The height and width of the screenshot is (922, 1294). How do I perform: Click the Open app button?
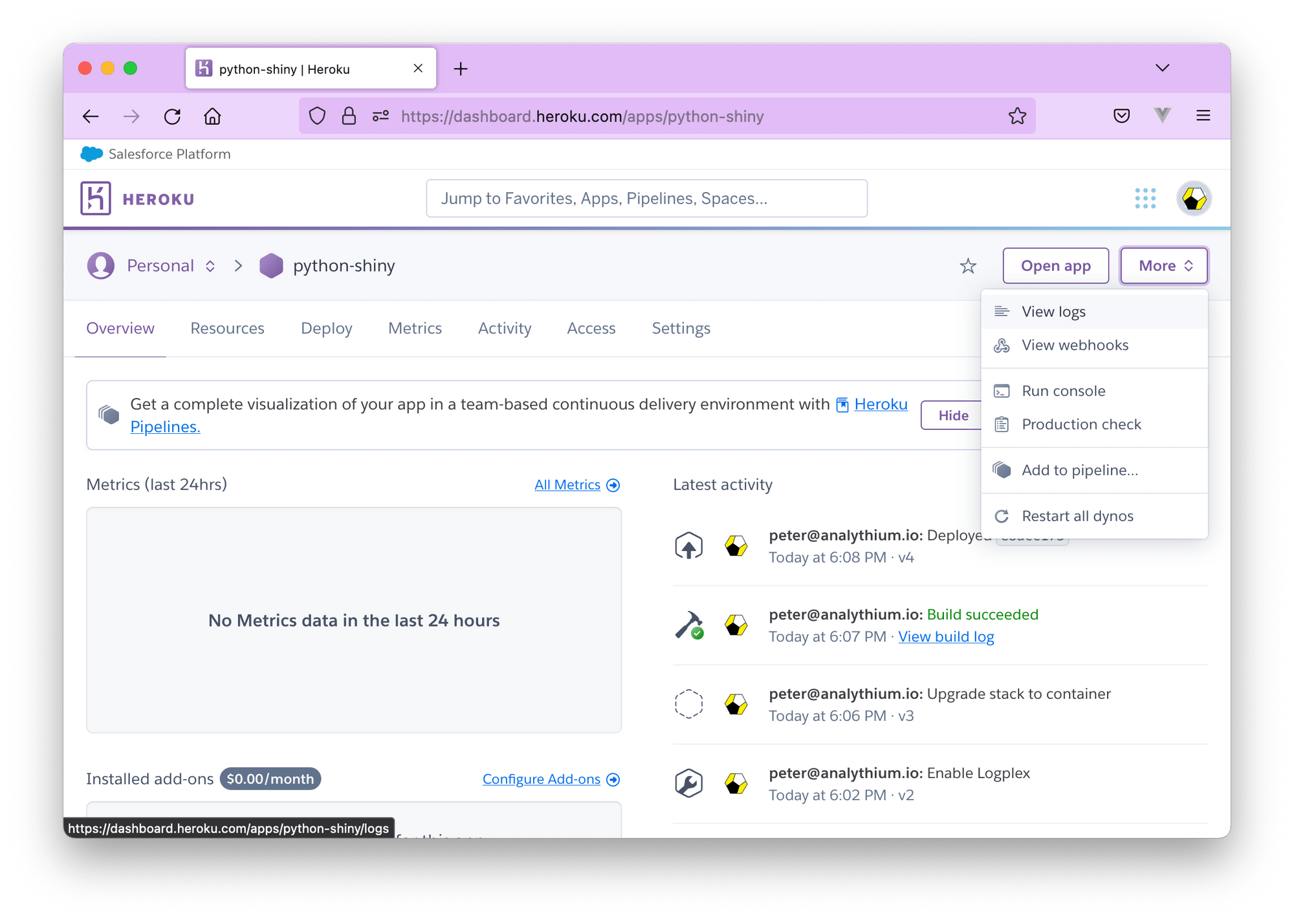[x=1055, y=266]
